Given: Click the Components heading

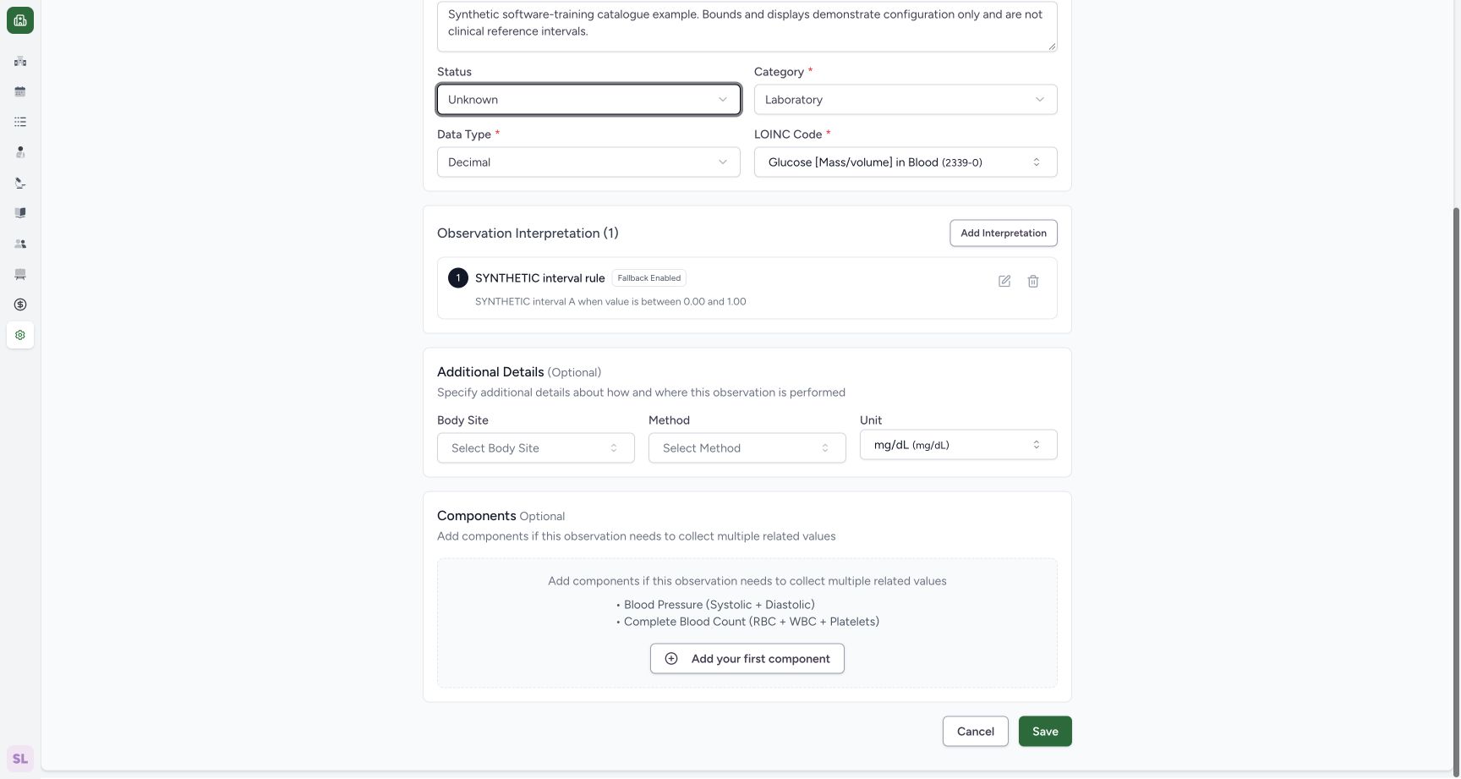Looking at the screenshot, I should pyautogui.click(x=477, y=516).
